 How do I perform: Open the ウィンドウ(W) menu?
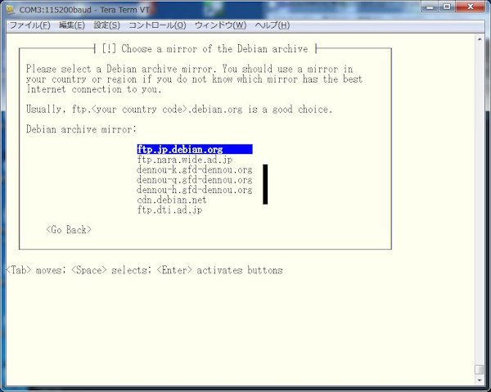click(x=220, y=25)
